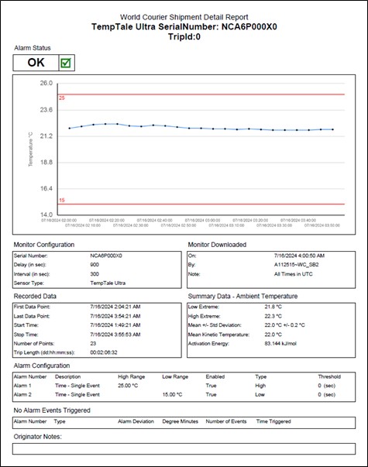Click Start Time value '7/16/2024 1:49:21 AM'
This screenshot has width=368, height=467.
[115, 325]
